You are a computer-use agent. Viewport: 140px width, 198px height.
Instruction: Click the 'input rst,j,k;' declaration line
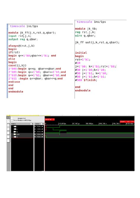[x=20, y=36]
